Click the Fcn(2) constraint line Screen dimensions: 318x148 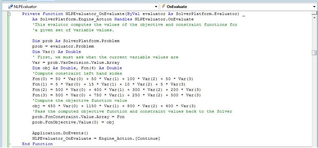[x=117, y=90]
